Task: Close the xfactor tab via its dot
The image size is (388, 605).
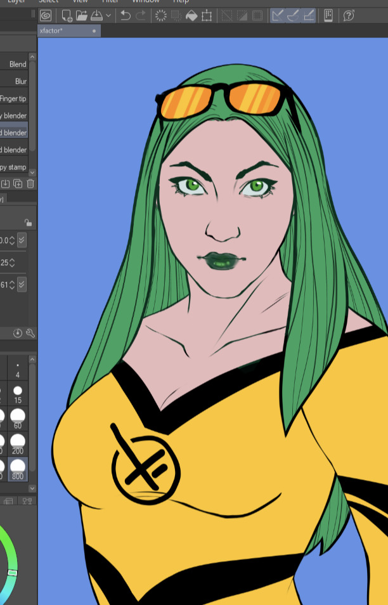Action: [x=94, y=31]
